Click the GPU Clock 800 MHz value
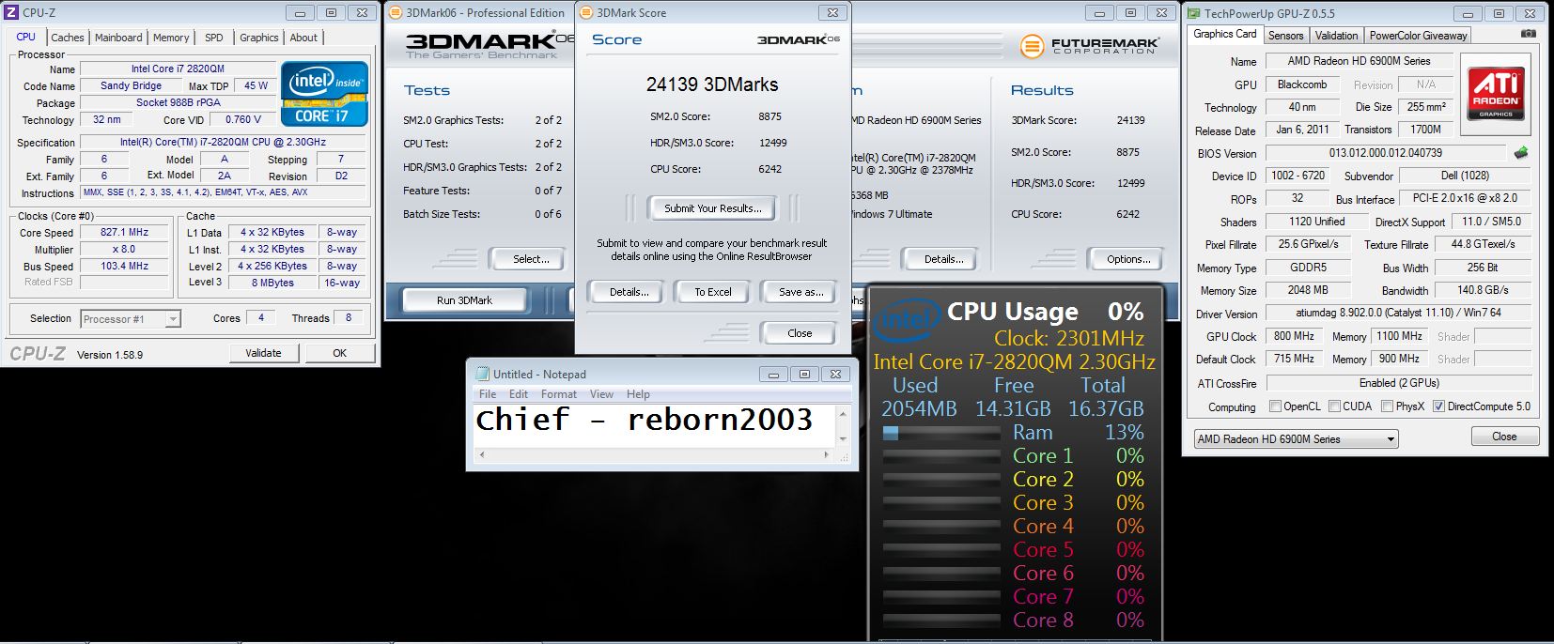The width and height of the screenshot is (1554, 644). 1294,336
